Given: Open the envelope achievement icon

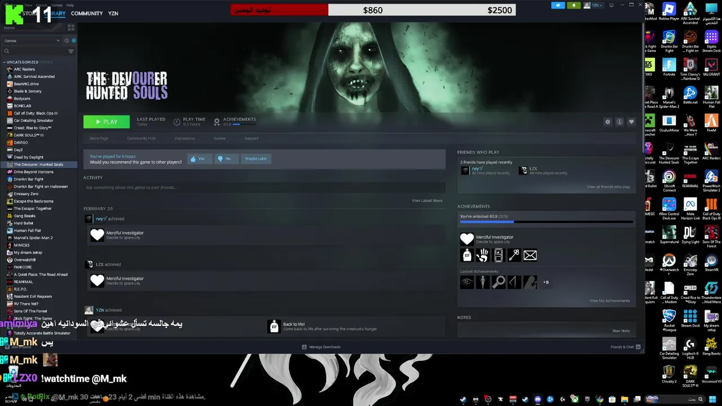Looking at the screenshot, I should [x=530, y=256].
